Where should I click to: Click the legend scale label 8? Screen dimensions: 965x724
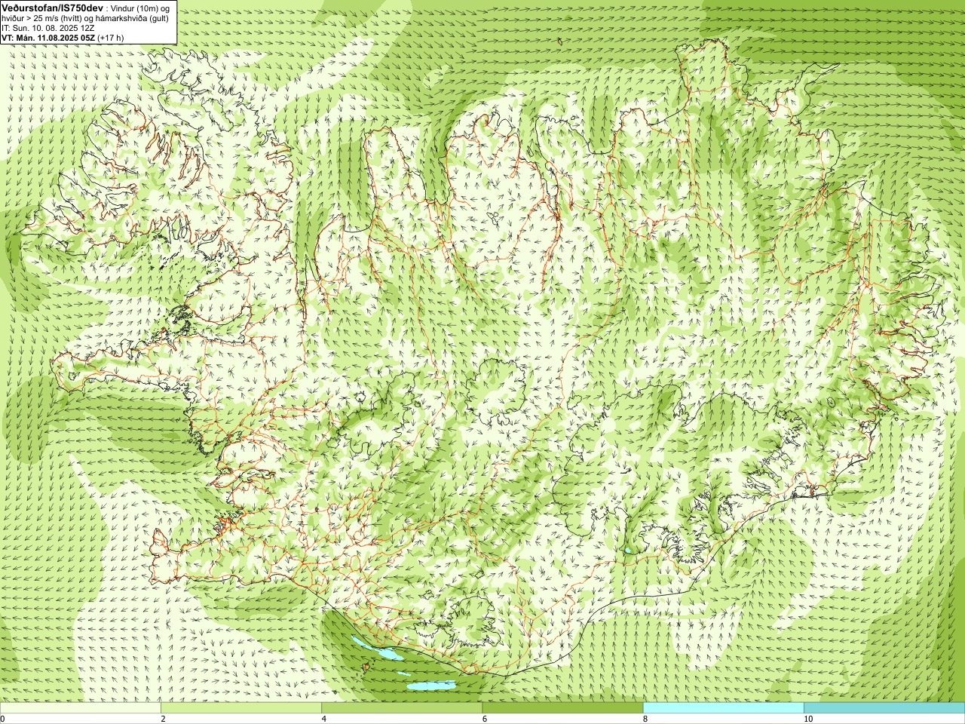pyautogui.click(x=645, y=719)
